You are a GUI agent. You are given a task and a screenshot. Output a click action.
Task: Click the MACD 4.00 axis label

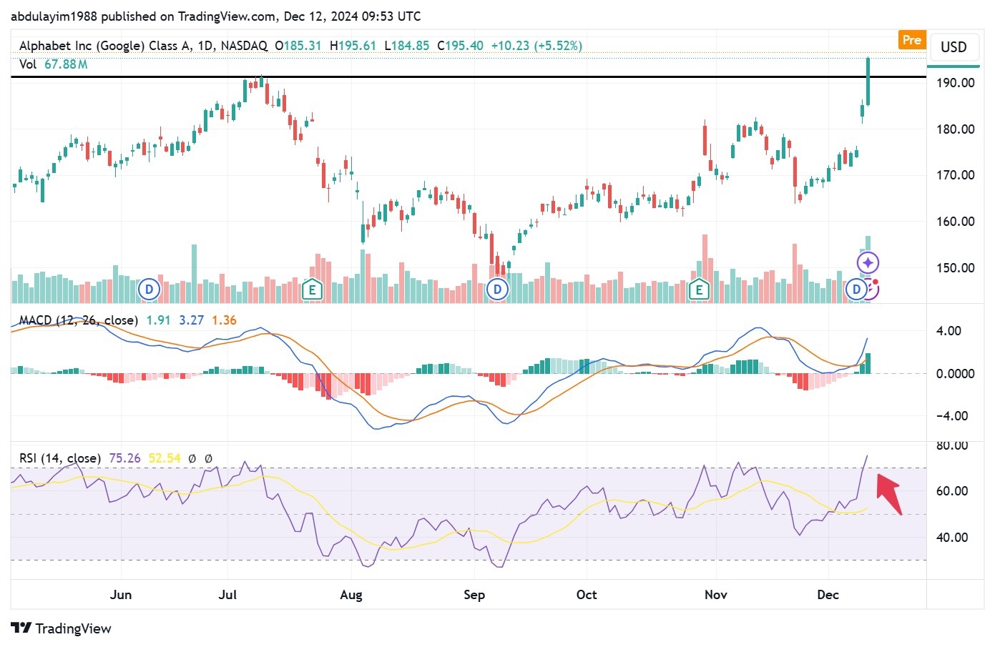949,331
